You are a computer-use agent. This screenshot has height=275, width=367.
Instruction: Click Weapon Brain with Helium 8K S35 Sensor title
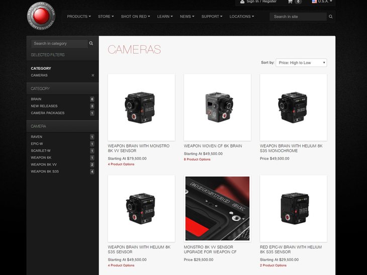point(139,249)
